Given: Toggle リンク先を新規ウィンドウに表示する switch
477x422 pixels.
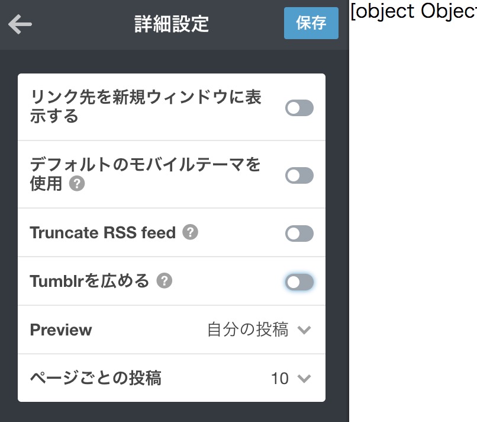Looking at the screenshot, I should (x=299, y=108).
